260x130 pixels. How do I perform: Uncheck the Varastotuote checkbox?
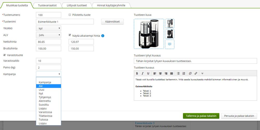coord(4,55)
